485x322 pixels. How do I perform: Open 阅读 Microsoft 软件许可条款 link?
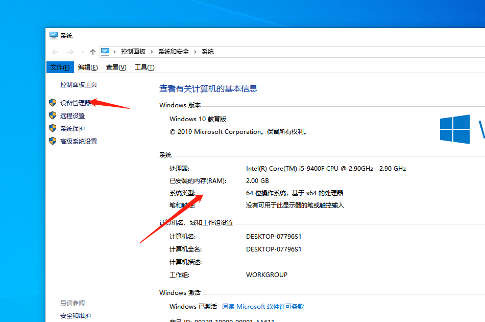[263, 306]
